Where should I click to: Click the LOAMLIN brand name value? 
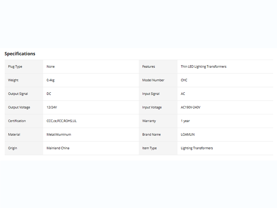pyautogui.click(x=188, y=135)
